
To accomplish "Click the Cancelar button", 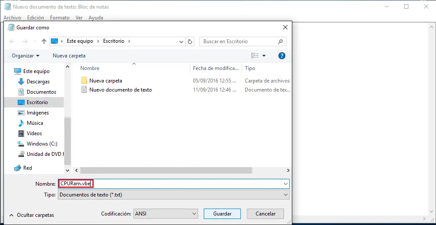I will point(265,214).
